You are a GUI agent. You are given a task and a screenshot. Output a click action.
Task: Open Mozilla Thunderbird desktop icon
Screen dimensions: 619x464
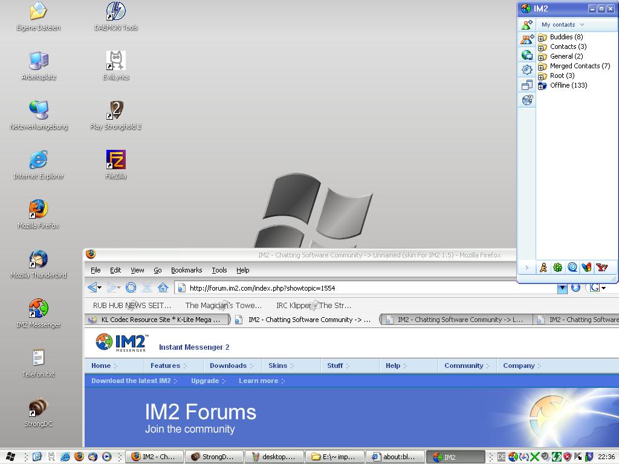tap(38, 263)
